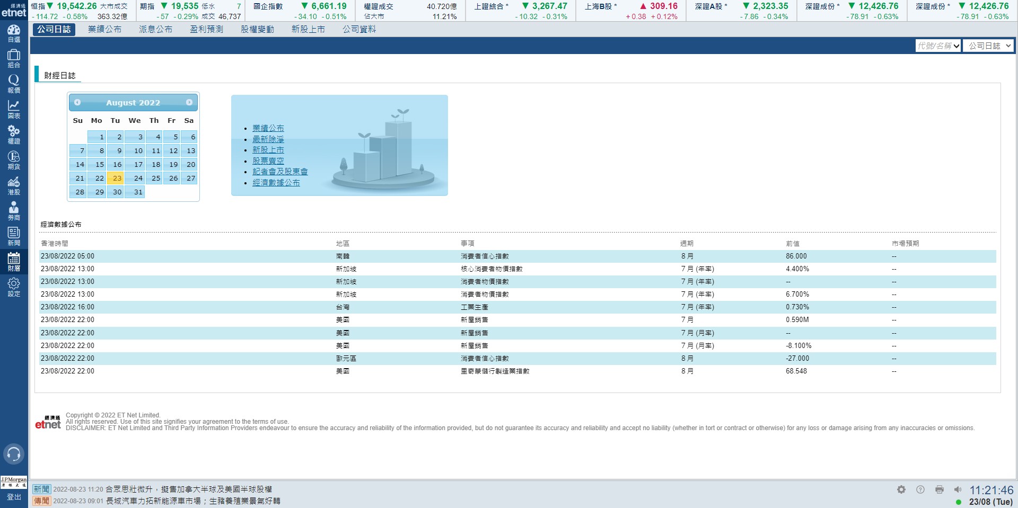Click the 報價 quote sidebar icon

coord(14,84)
